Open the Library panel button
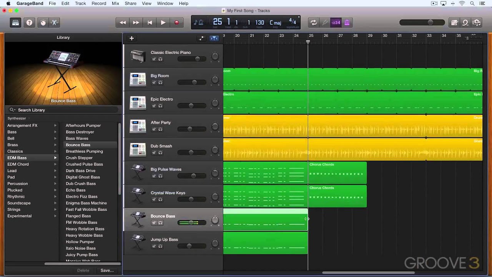Viewport: 492px width, 277px height. (15, 23)
